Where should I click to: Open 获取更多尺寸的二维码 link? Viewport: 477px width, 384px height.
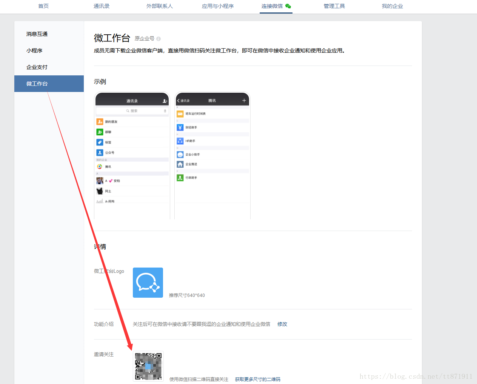coord(258,379)
